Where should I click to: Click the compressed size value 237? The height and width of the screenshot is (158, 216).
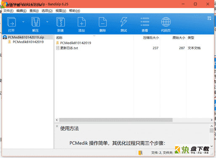[x=155, y=48]
